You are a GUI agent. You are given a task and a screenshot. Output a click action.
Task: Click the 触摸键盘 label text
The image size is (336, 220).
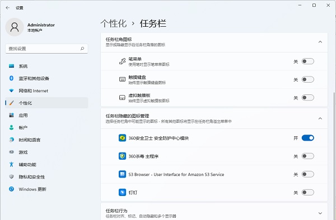click(137, 77)
